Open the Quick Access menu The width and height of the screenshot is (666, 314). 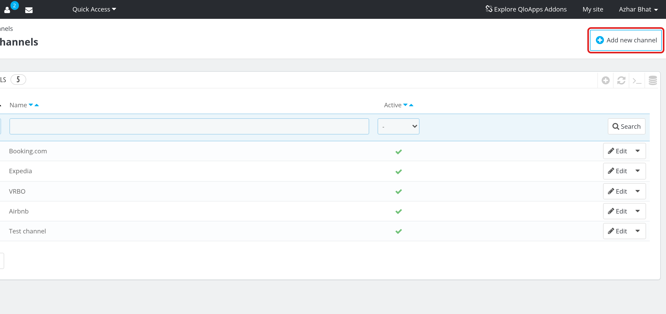click(x=94, y=9)
